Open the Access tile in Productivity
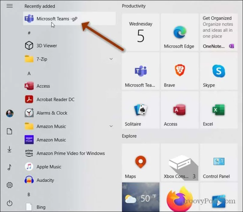The image size is (243, 212). pyautogui.click(x=180, y=110)
